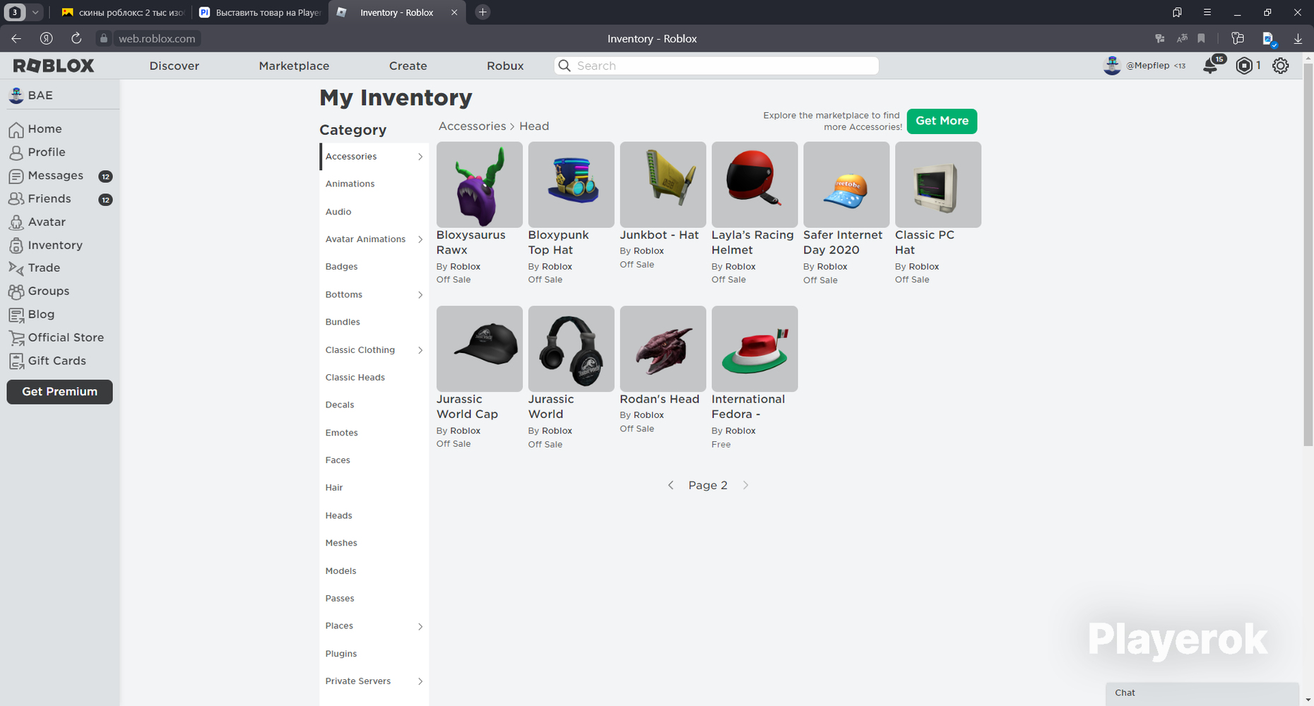Open the Blog icon in sidebar
The image size is (1314, 706).
point(16,315)
